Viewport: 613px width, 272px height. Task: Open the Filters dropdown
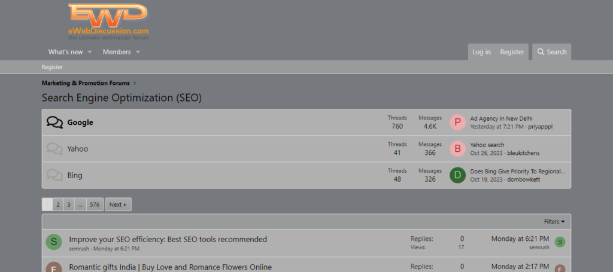(x=554, y=222)
